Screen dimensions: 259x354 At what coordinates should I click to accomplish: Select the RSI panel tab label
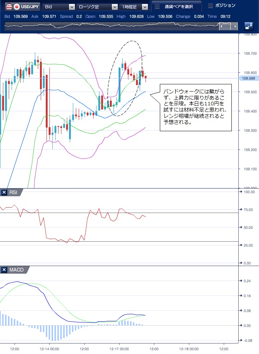point(13,192)
